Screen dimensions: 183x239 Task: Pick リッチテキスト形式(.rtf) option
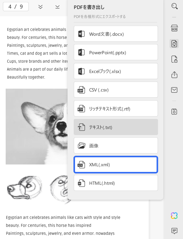pyautogui.click(x=116, y=109)
